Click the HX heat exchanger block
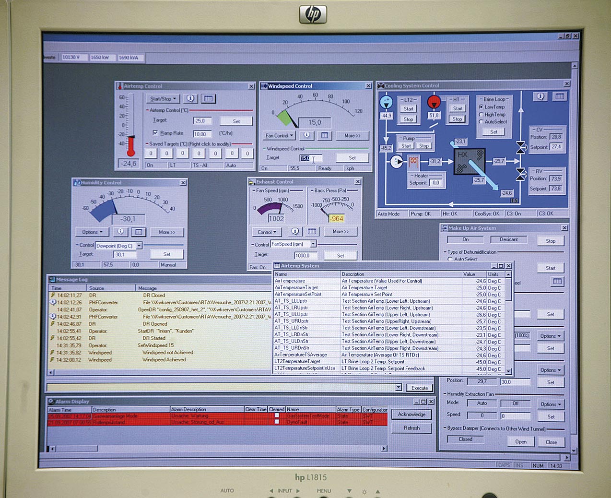This screenshot has height=498, width=611. [469, 161]
